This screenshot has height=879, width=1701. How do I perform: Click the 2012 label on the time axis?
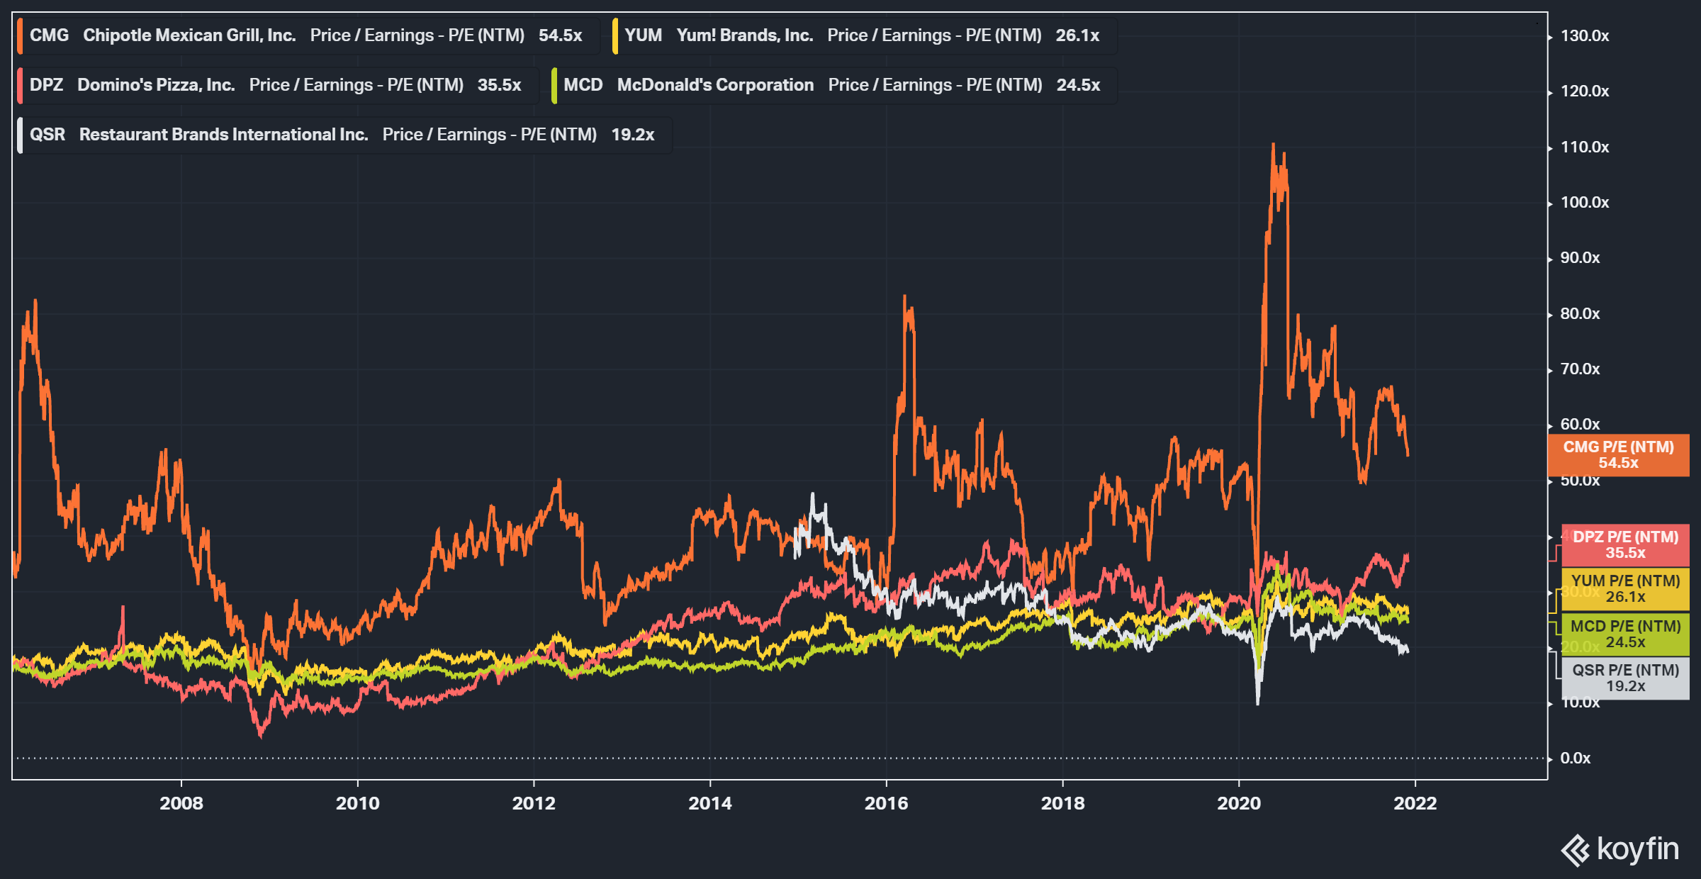(534, 803)
